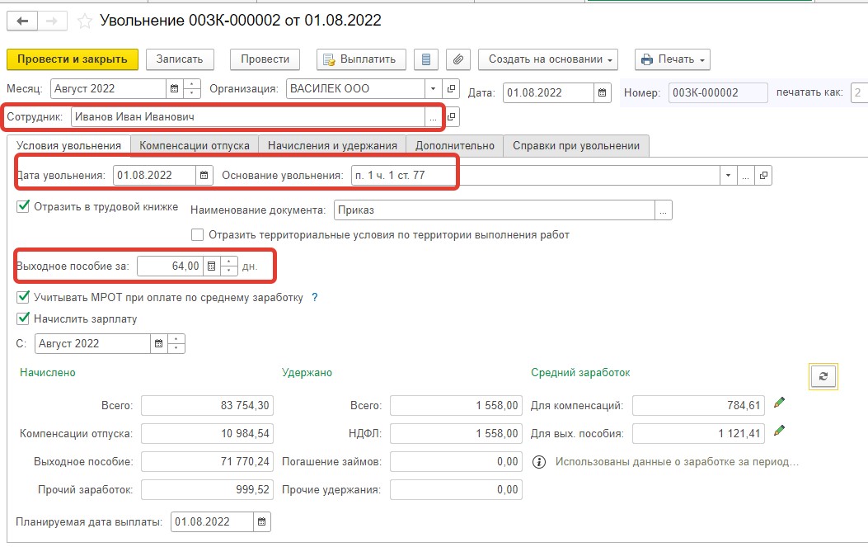Choose employee via ellipsis button
The width and height of the screenshot is (868, 547).
(x=433, y=117)
